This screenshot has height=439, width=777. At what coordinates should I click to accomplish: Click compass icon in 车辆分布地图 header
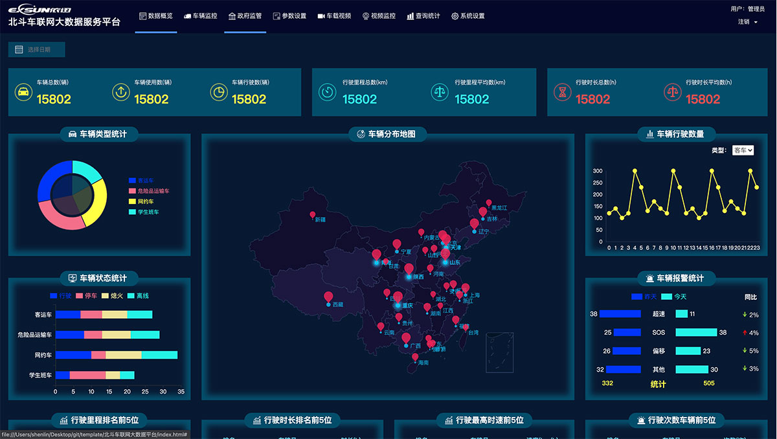[361, 134]
